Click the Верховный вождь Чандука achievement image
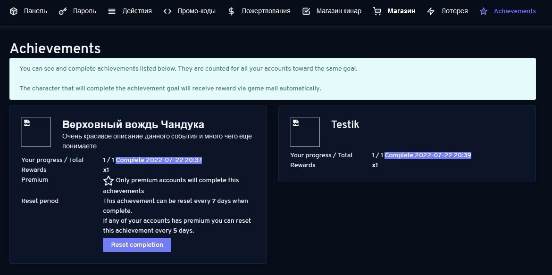Screen dimensions: 552x275 [x=36, y=132]
